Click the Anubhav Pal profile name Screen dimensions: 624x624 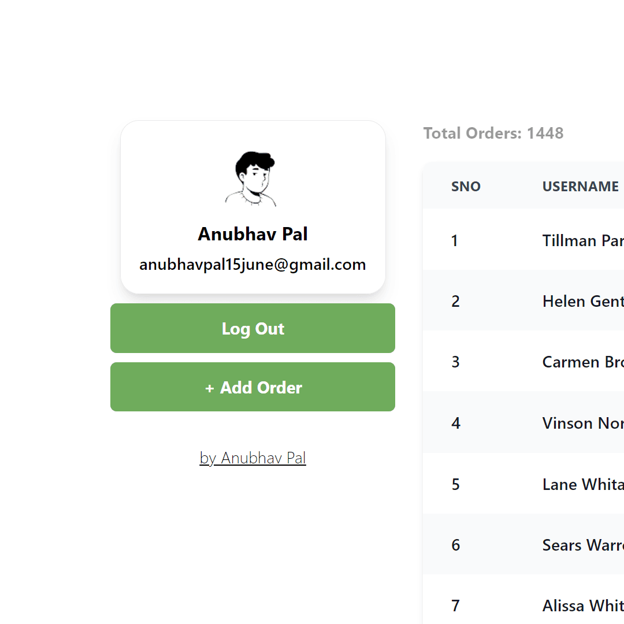(252, 234)
